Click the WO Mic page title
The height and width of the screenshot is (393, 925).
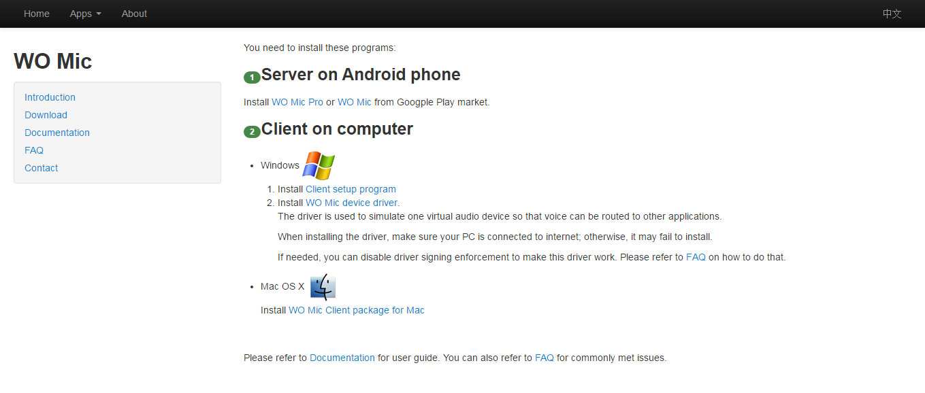click(53, 61)
